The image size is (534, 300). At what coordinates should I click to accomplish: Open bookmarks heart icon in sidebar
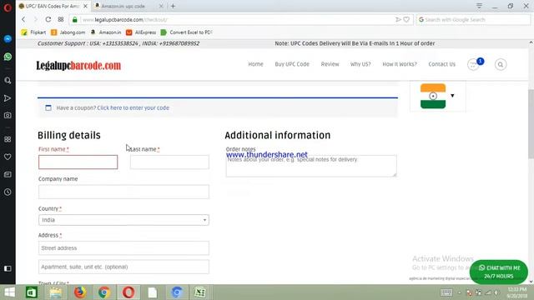coord(8,157)
